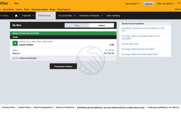Expand the Account Details dropdown
181x121 pixels.
coord(67,15)
